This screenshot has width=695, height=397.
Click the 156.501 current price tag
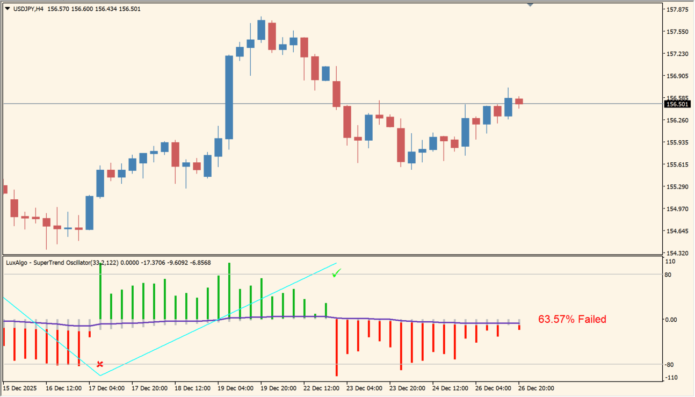[677, 104]
